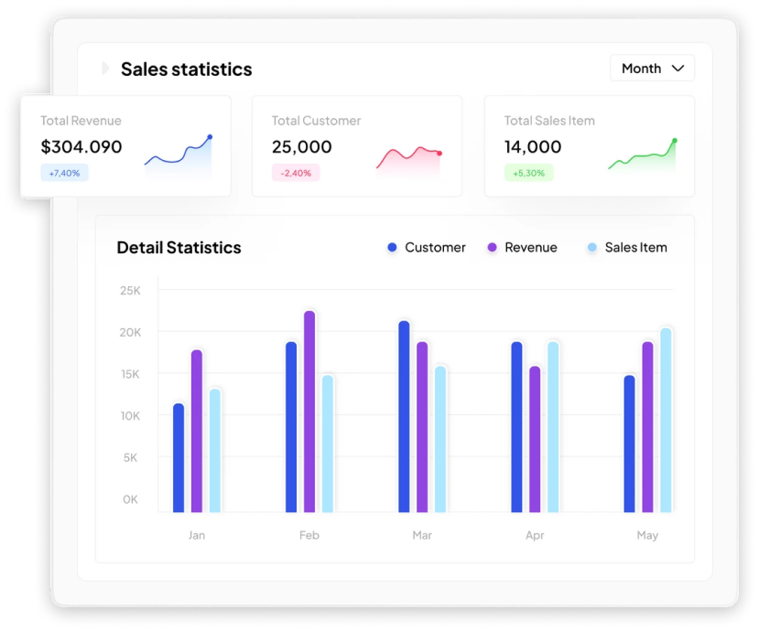Viewport: 759px width, 631px height.
Task: Click the light blue Sales Item legend dot
Action: click(x=592, y=248)
